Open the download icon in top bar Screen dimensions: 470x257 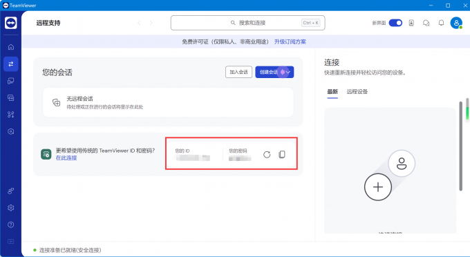pos(411,23)
